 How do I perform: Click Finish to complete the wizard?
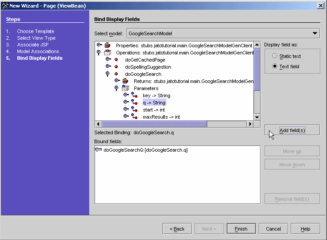[x=241, y=229]
